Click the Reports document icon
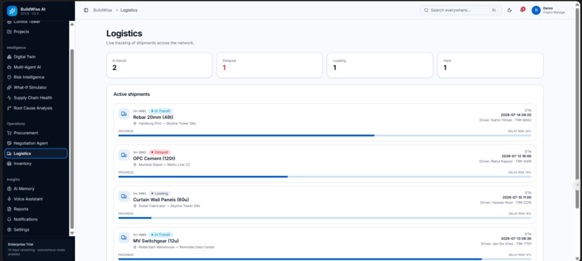Viewport: 582px width, 261px height. pos(9,209)
